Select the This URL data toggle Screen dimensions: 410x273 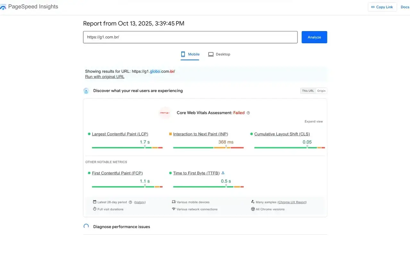click(307, 91)
